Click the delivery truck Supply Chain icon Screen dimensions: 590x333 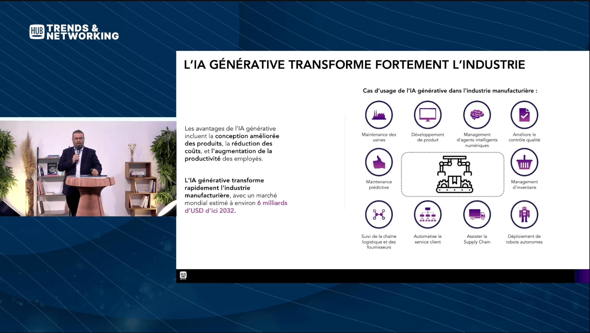tap(477, 214)
